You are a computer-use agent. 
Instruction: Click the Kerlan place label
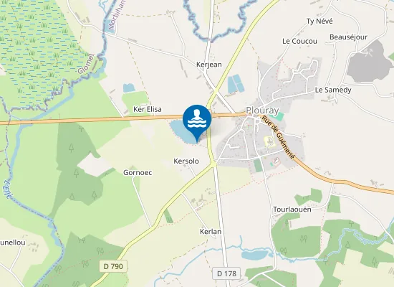click(x=211, y=232)
